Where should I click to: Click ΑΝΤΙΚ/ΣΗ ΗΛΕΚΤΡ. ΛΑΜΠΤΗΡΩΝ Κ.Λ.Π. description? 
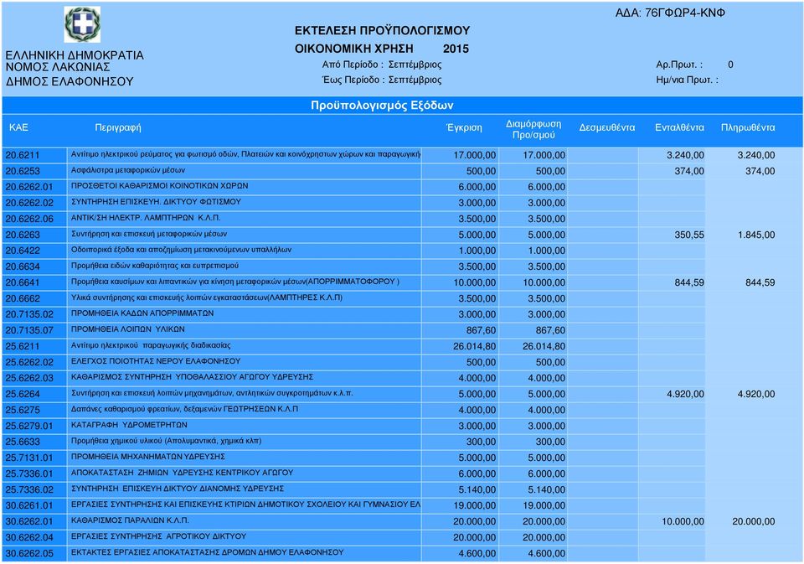(146, 218)
